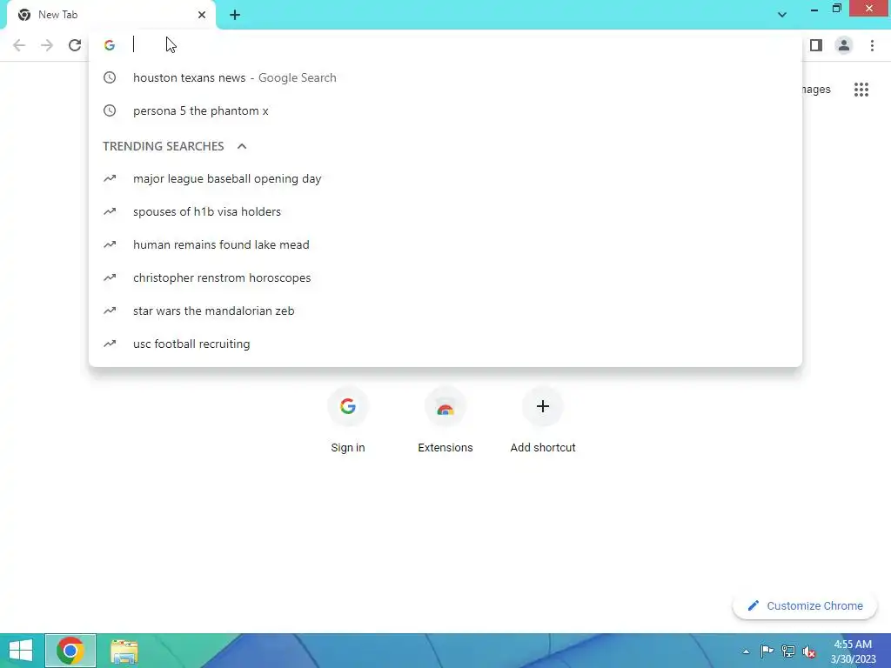Open the Google apps grid
This screenshot has width=891, height=668.
click(861, 90)
